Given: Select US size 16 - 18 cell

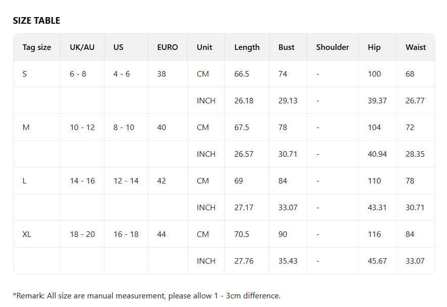Looking at the screenshot, I should 126,234.
